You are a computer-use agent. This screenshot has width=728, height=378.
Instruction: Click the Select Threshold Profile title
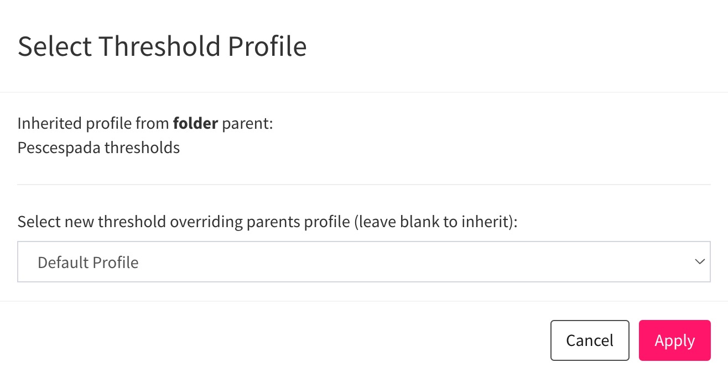click(x=163, y=46)
